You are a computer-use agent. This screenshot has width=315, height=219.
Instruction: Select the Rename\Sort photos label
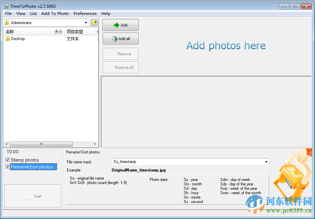click(x=33, y=167)
